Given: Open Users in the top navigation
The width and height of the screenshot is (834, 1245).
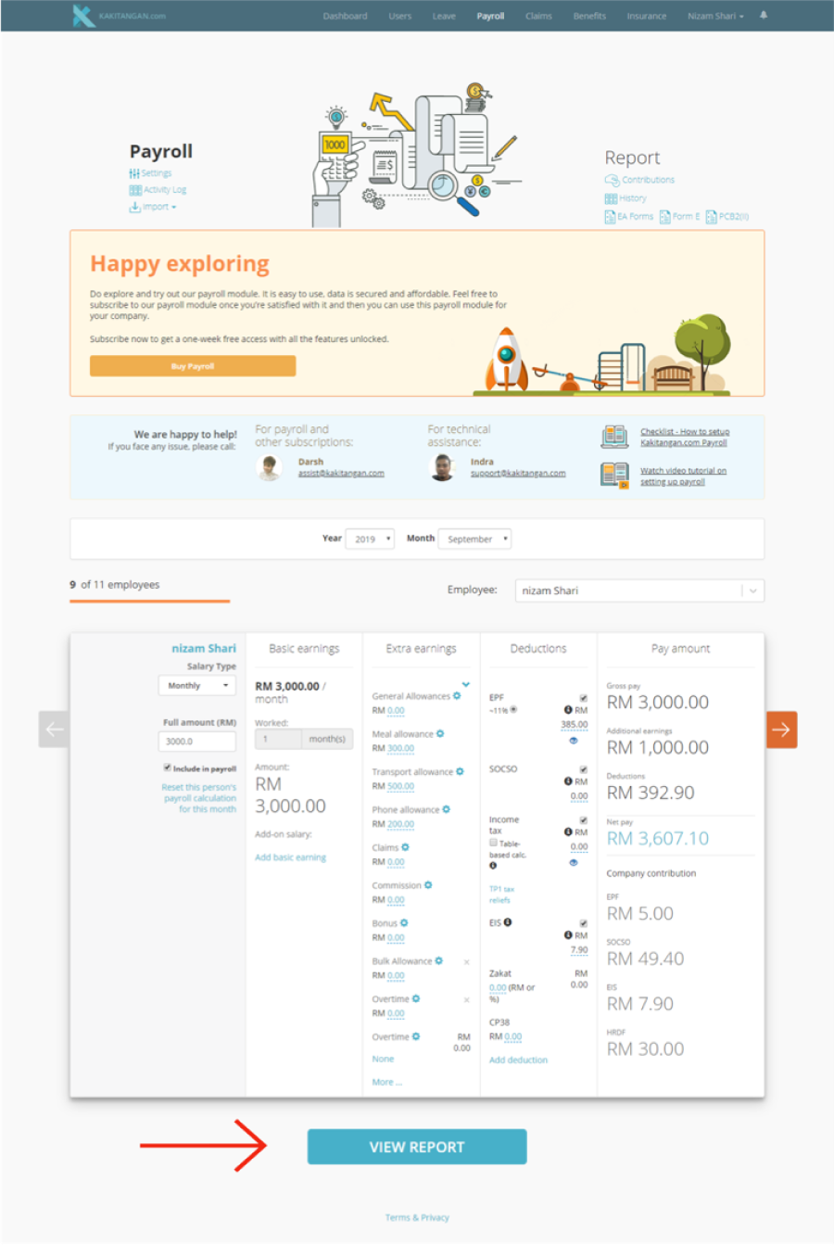Looking at the screenshot, I should tap(400, 16).
